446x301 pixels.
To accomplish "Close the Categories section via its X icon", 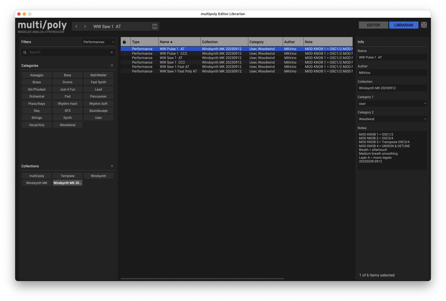I will click(x=111, y=65).
